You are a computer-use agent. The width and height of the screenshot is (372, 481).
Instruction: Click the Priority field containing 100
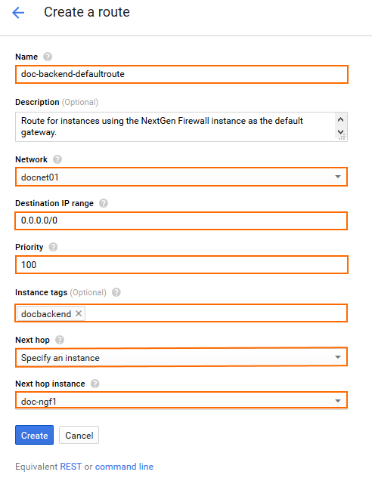[x=181, y=264]
